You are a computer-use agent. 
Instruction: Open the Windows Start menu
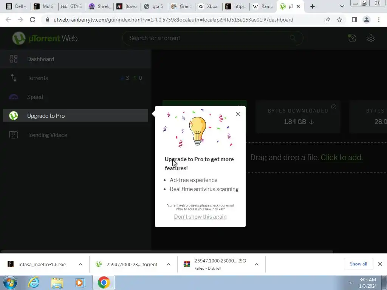pyautogui.click(x=10, y=282)
